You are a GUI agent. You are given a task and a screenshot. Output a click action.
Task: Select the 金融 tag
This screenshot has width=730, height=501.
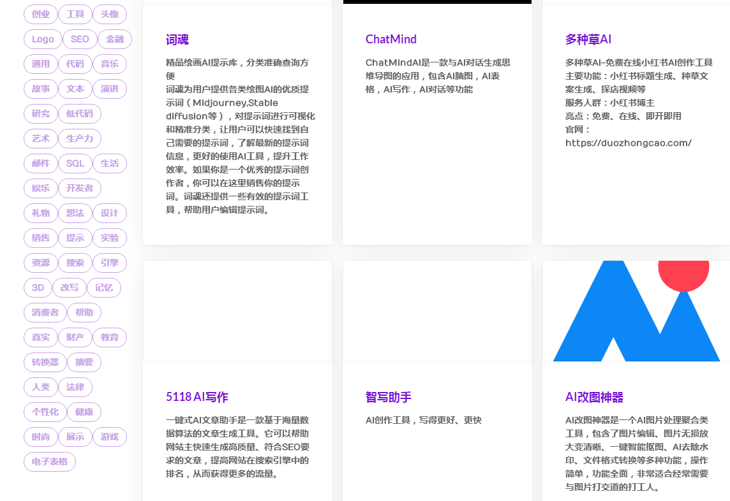tap(114, 39)
